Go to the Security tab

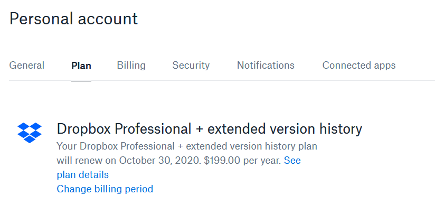pos(191,66)
